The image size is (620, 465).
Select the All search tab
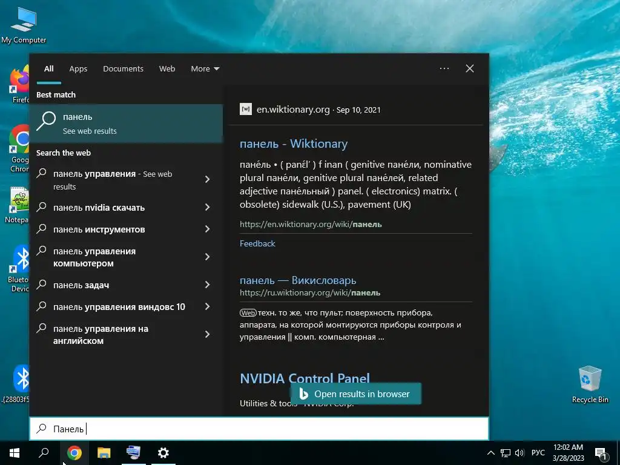(48, 69)
